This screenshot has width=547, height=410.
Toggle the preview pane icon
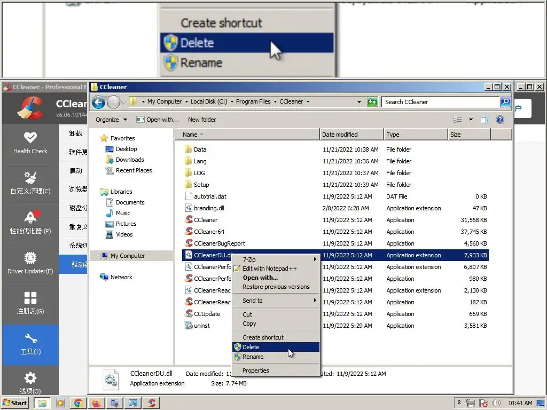485,120
